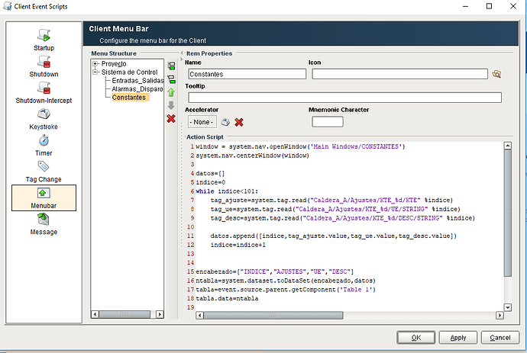The width and height of the screenshot is (527, 353).
Task: Click the Name field containing Constantes
Action: coord(247,74)
